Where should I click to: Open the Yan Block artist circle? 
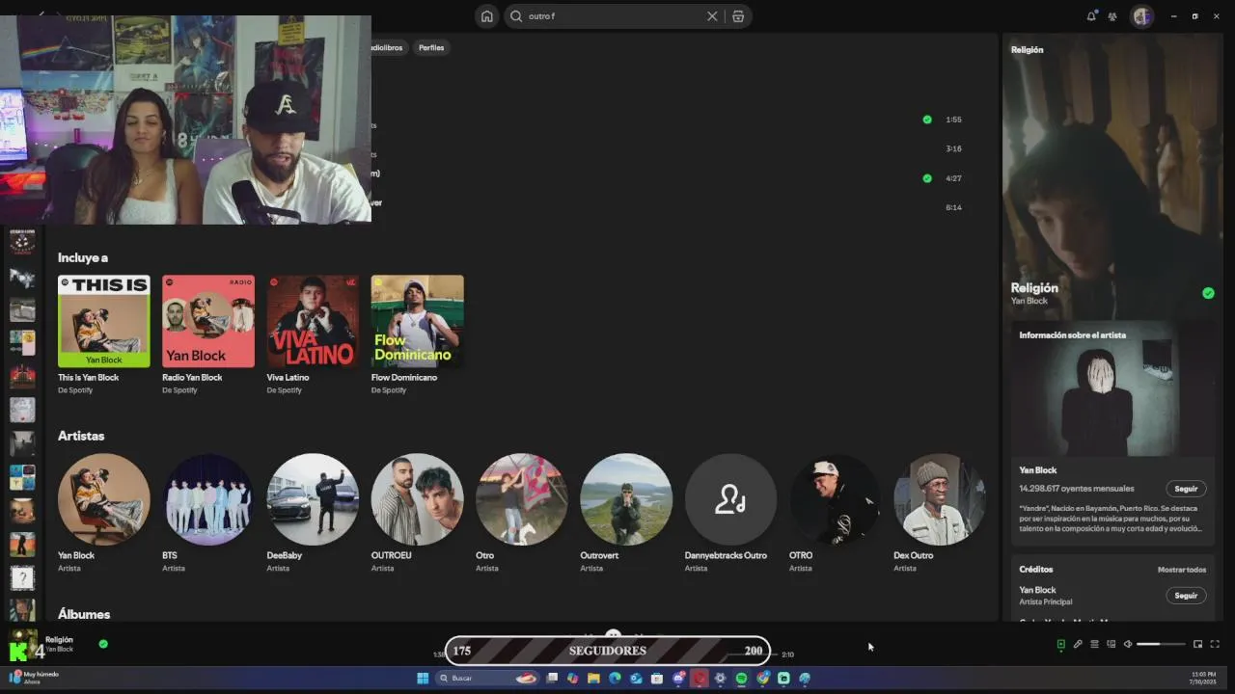point(104,499)
